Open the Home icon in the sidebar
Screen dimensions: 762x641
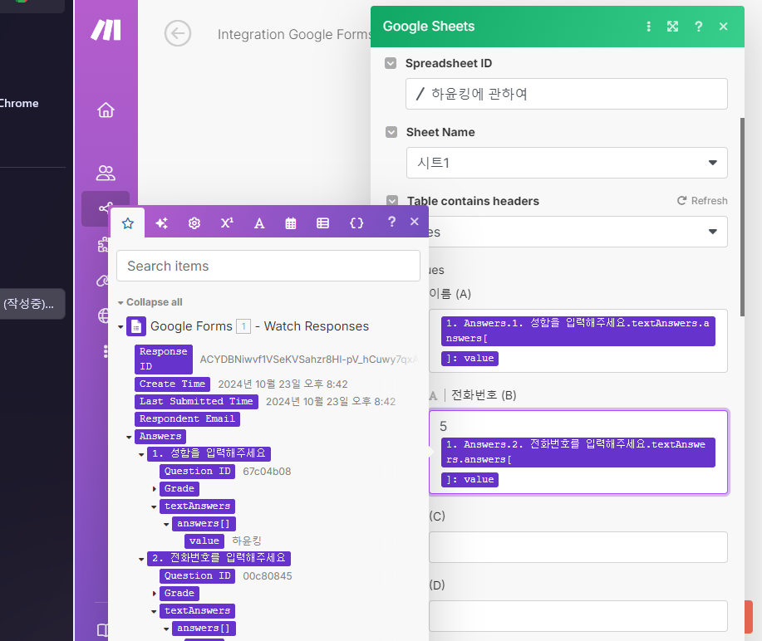click(106, 110)
